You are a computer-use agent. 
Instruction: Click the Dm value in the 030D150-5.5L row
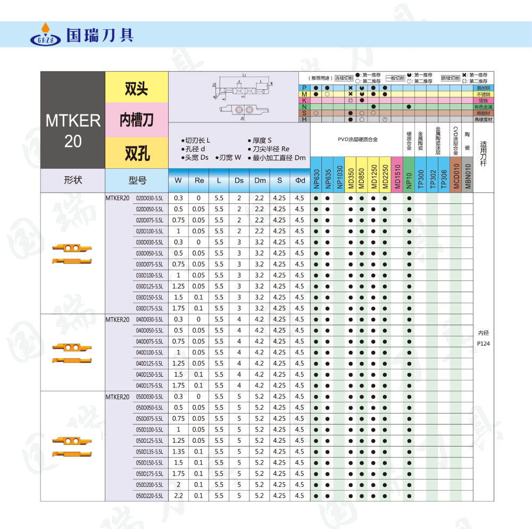tap(259, 297)
